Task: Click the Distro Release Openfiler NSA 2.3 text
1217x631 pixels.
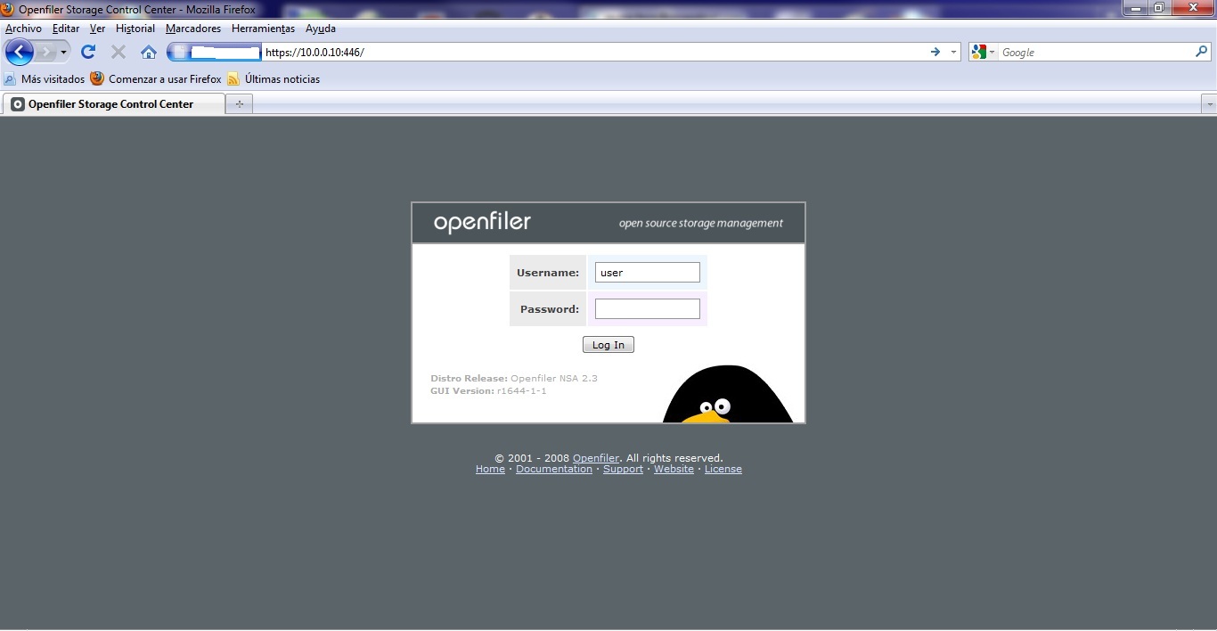Action: pyautogui.click(x=514, y=378)
